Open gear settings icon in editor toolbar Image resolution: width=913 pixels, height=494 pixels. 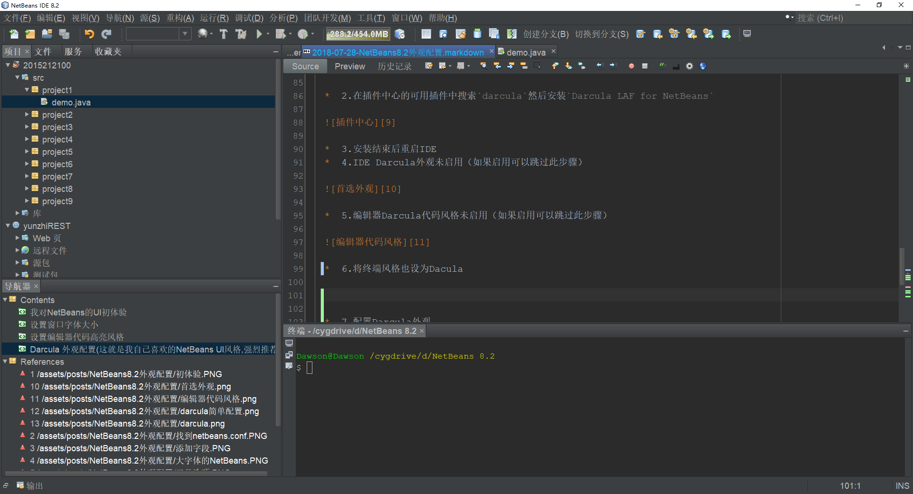(689, 66)
